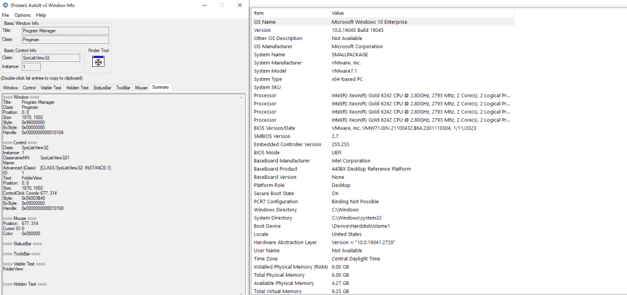
Task: Click the Value column header
Action: coord(422,13)
